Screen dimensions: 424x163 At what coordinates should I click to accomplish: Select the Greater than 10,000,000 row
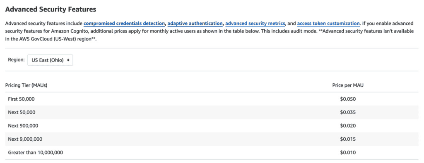(212, 153)
